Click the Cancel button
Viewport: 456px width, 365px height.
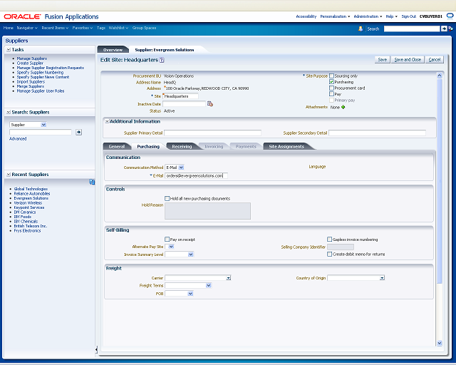click(435, 59)
